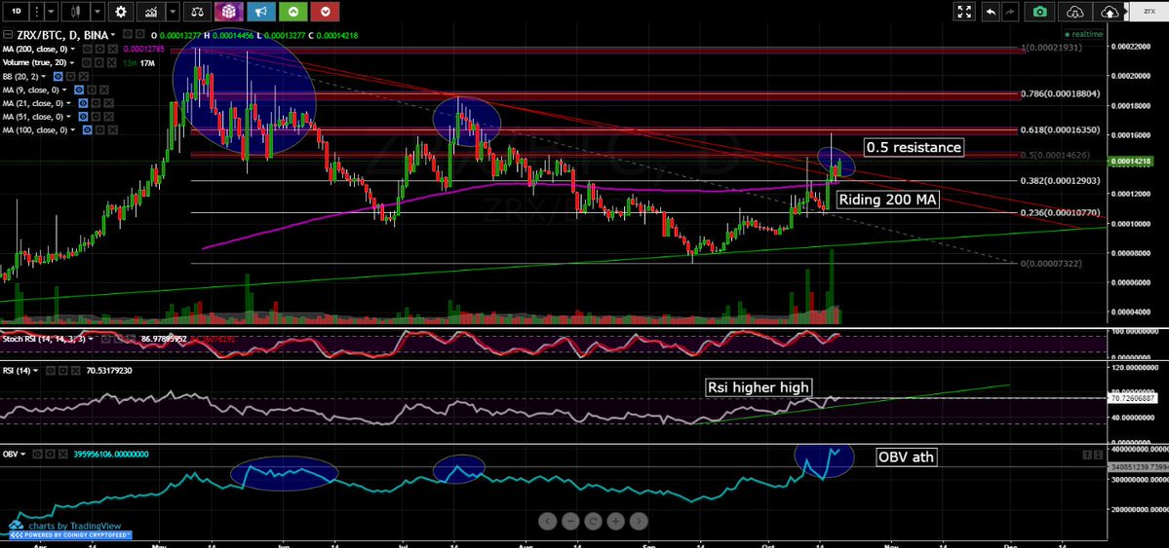Take a chart snapshot with camera icon
Image resolution: width=1169 pixels, height=548 pixels.
coord(1040,11)
